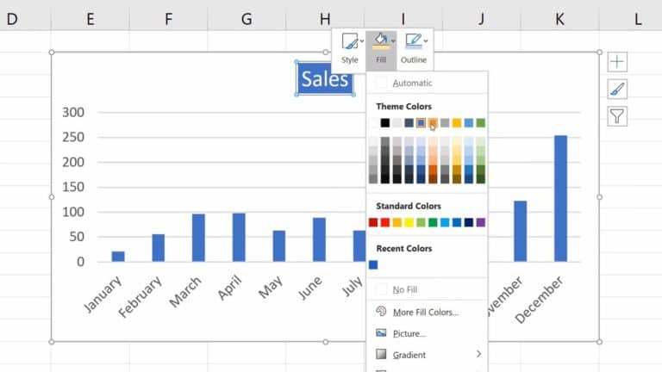This screenshot has height=372, width=662.
Task: Expand Gradient submenu arrow
Action: tap(478, 354)
